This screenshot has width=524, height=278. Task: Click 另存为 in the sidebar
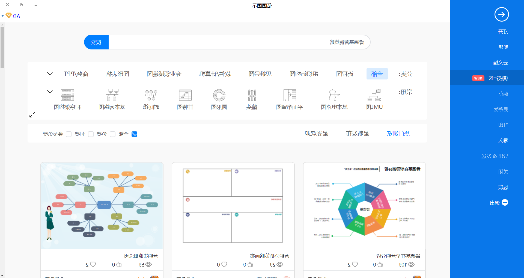pos(501,110)
